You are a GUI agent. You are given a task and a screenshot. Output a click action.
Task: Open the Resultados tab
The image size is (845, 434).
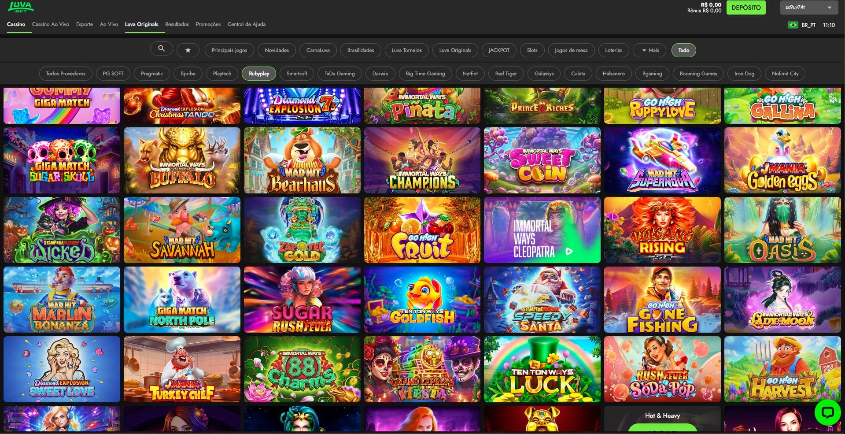tap(177, 24)
